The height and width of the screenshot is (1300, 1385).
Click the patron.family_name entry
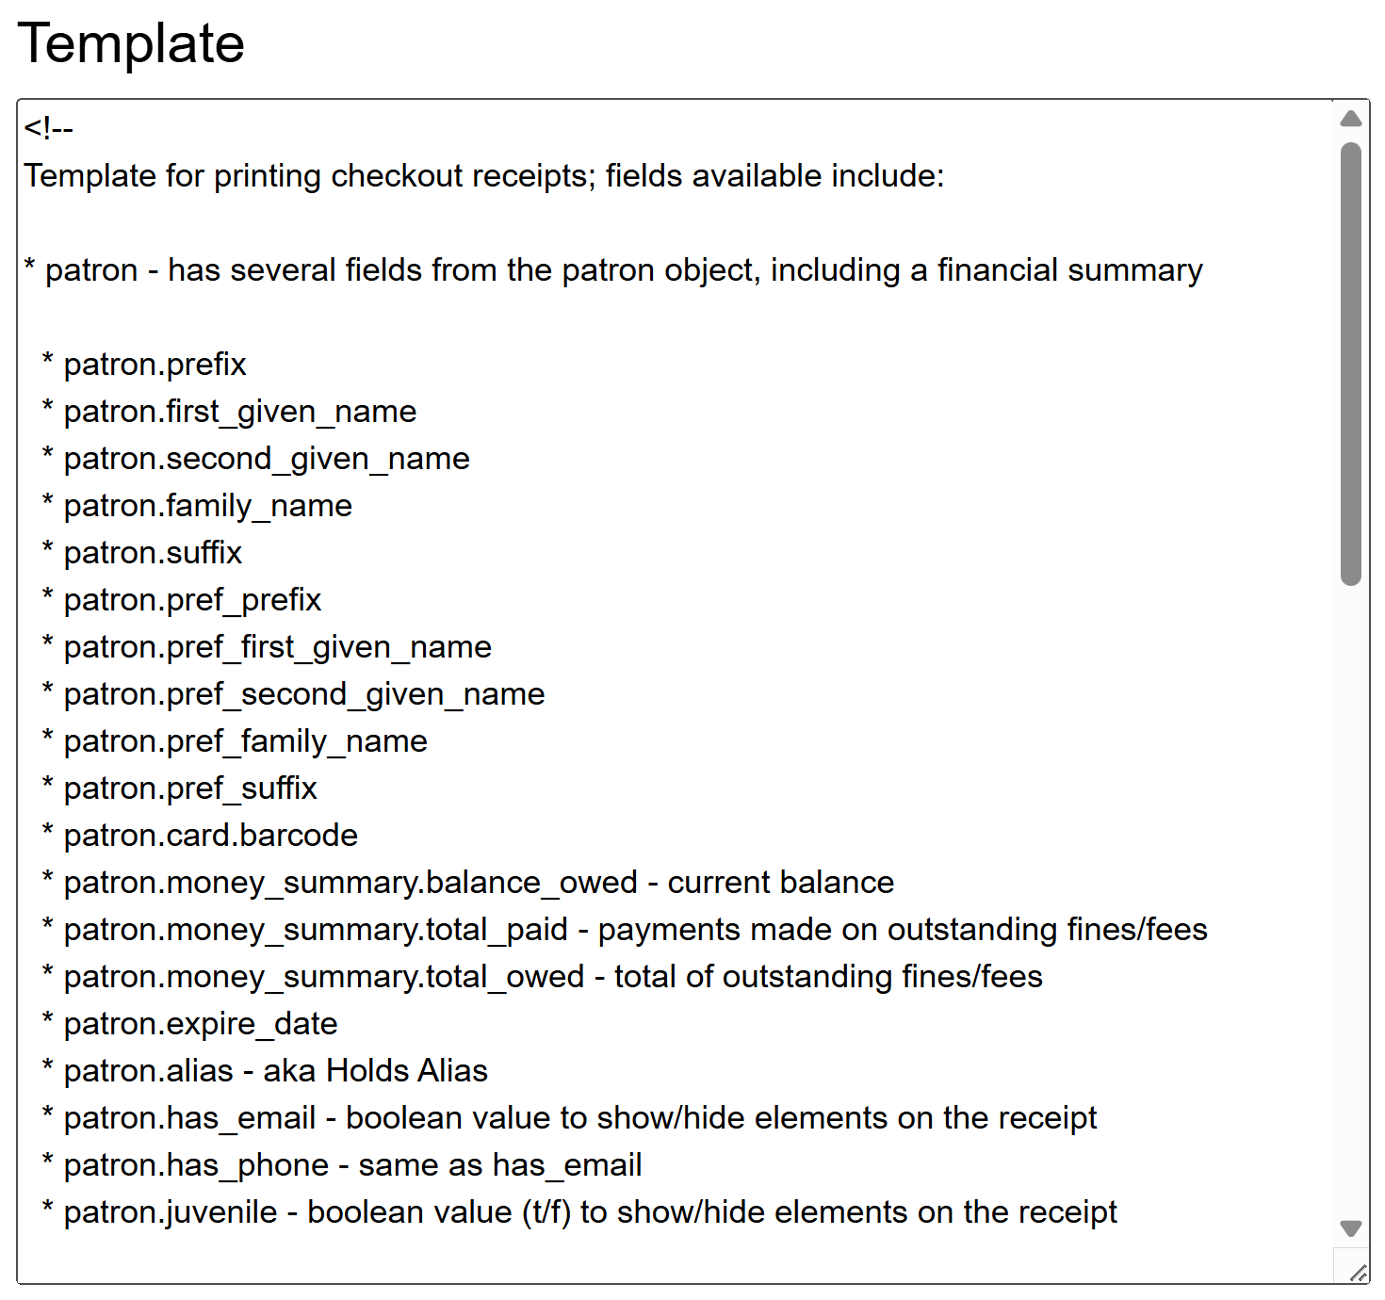(207, 505)
